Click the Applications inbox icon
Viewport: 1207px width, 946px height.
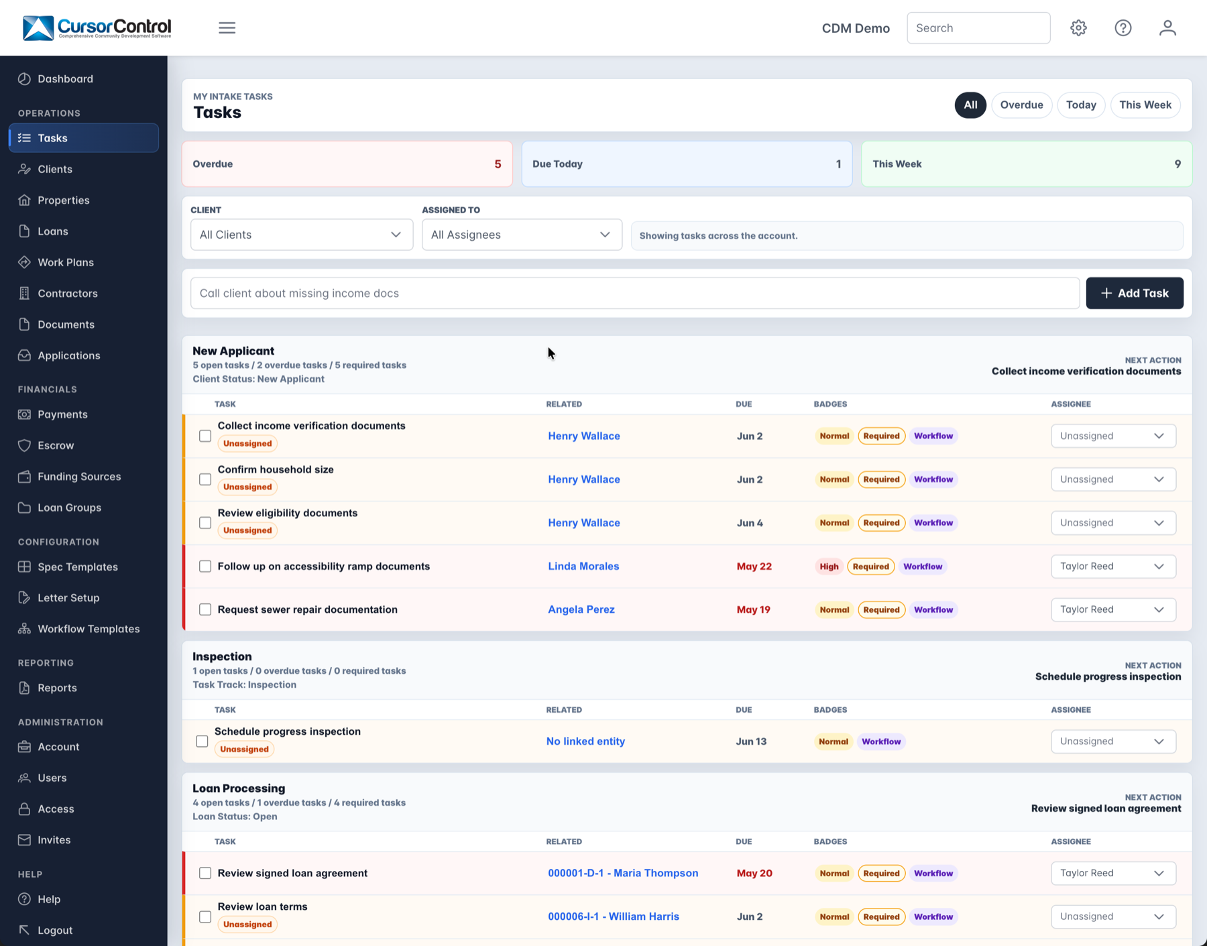(x=25, y=355)
